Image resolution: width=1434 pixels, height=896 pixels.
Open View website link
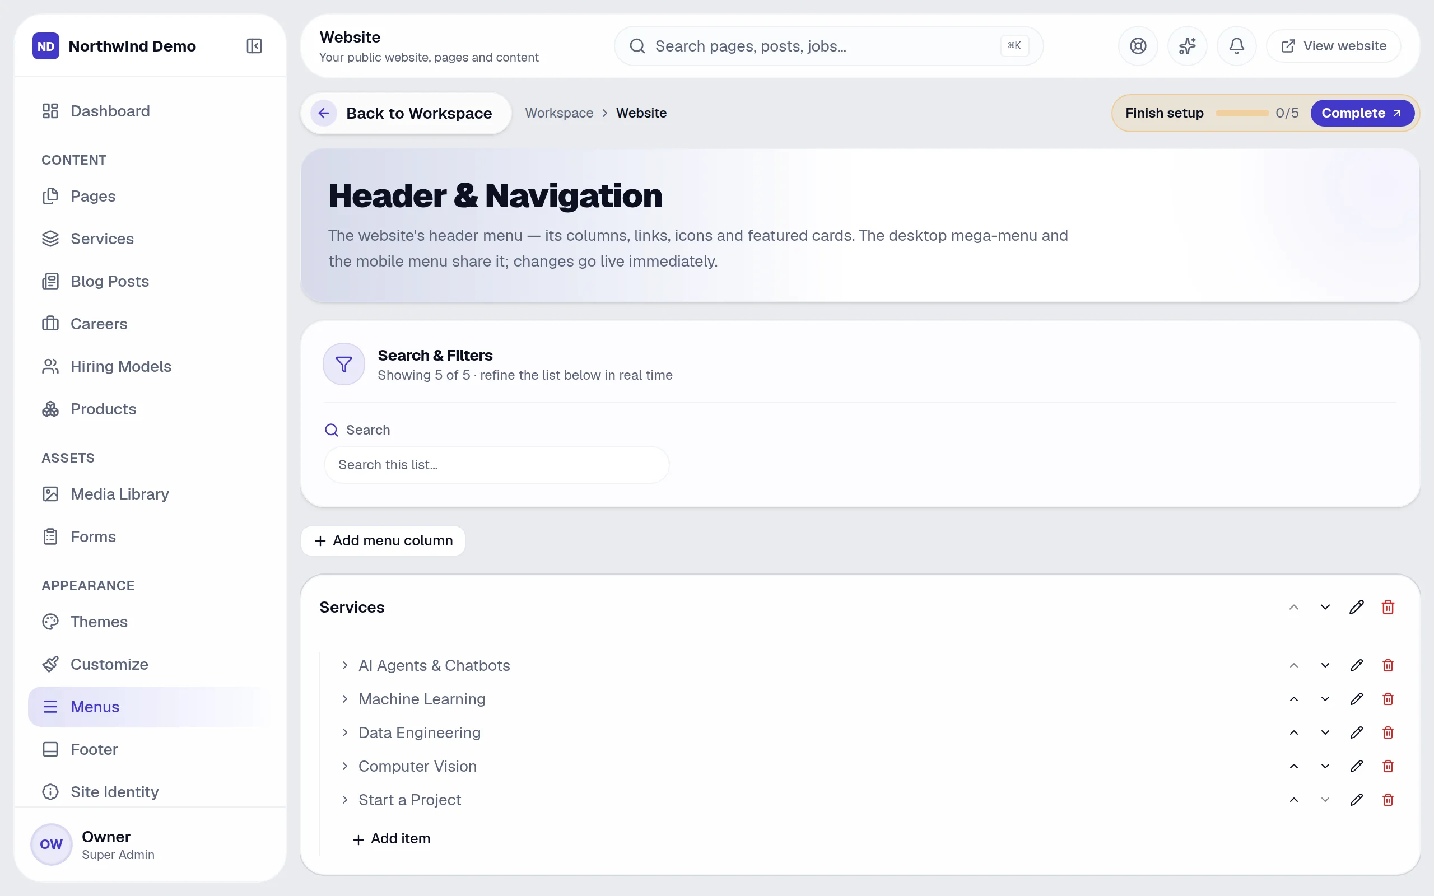[x=1333, y=45]
